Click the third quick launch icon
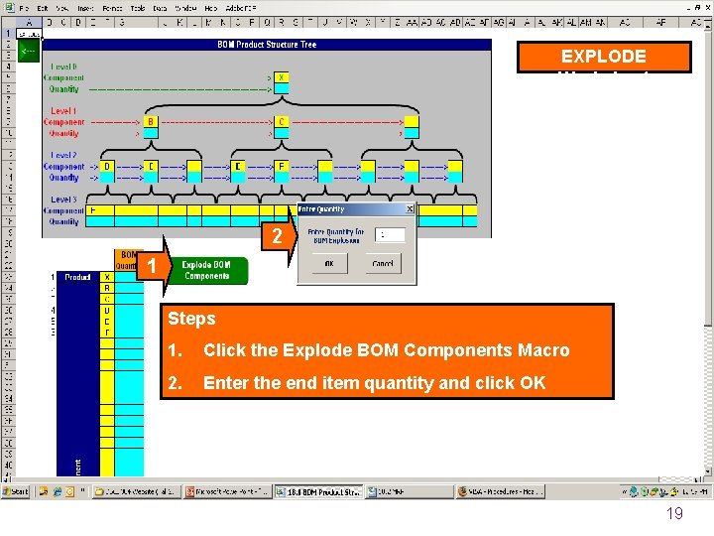Screen dimensions: 714x536 (x=69, y=491)
